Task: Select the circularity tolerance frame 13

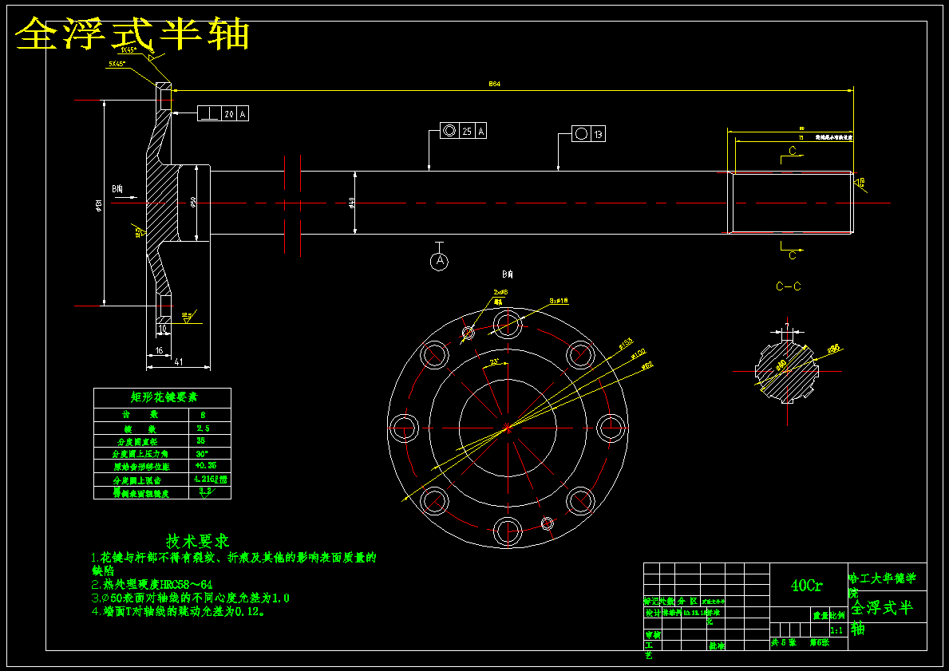Action: (588, 134)
